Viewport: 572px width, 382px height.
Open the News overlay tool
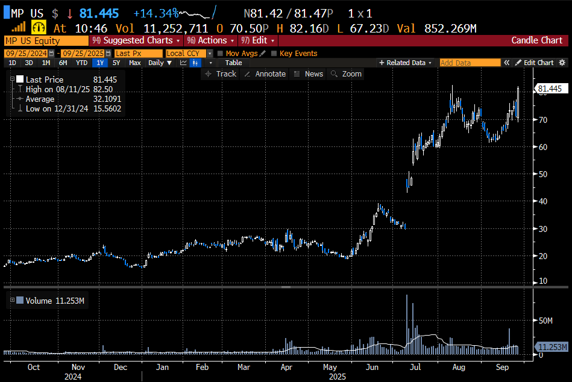(308, 74)
